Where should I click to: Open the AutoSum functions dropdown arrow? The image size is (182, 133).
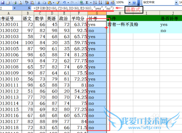pos(91,3)
